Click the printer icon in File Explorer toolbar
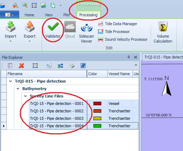Image resolution: width=183 pixels, height=151 pixels. tap(72, 66)
